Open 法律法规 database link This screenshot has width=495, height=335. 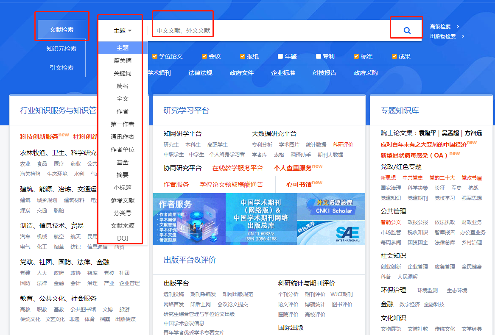(x=200, y=73)
